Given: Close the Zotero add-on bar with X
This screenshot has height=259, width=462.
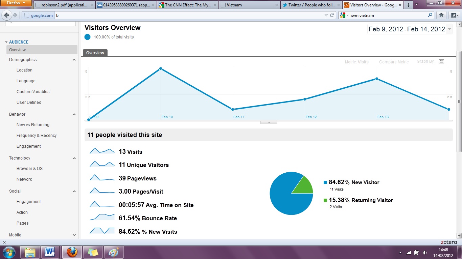Looking at the screenshot, I should pyautogui.click(x=4, y=242).
